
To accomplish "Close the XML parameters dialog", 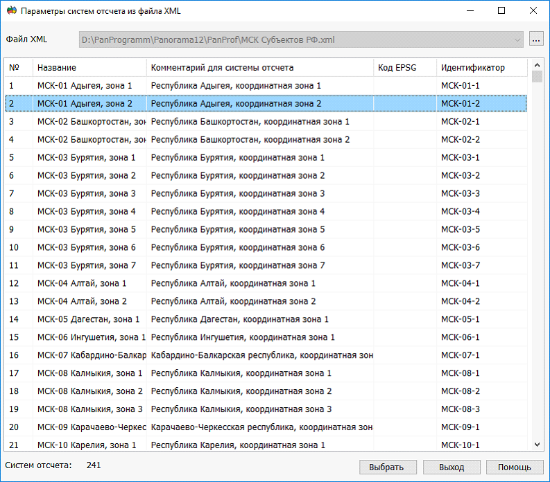I will (x=533, y=10).
